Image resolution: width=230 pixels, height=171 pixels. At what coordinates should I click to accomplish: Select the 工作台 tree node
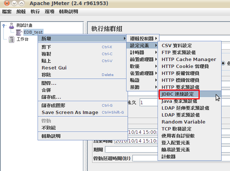click(23, 39)
